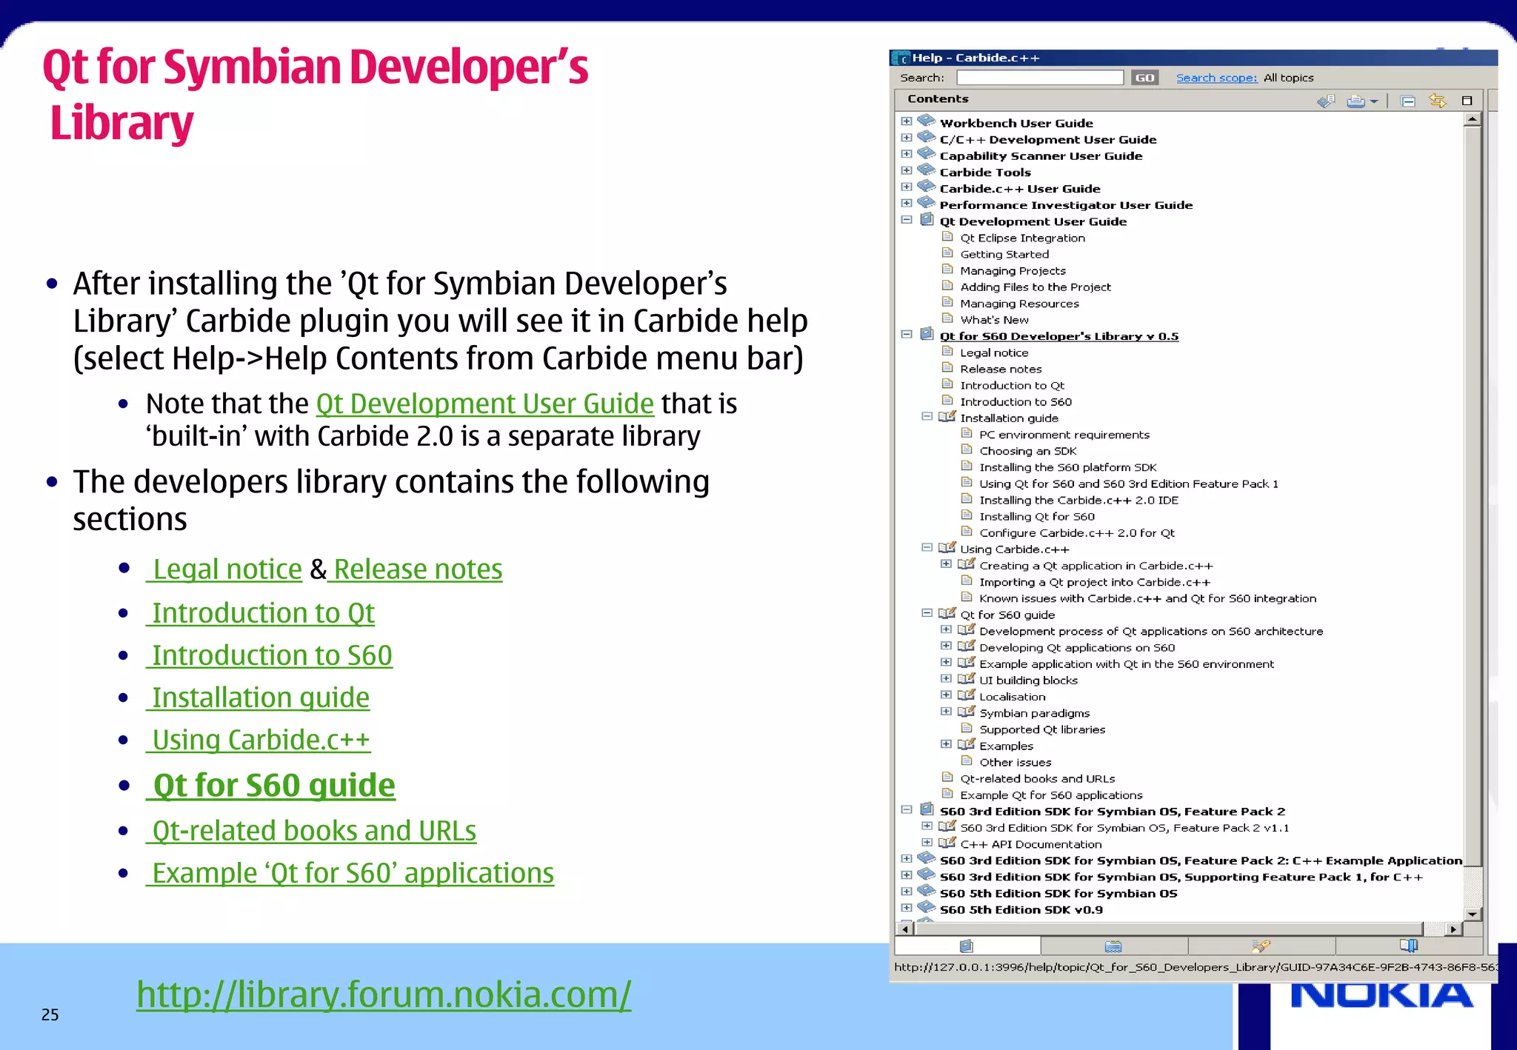This screenshot has width=1517, height=1050.
Task: Click the Qt for S60 guide slide link
Action: 270,785
